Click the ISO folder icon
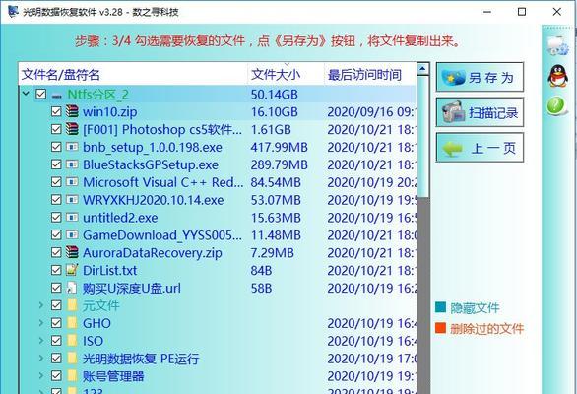 click(72, 341)
